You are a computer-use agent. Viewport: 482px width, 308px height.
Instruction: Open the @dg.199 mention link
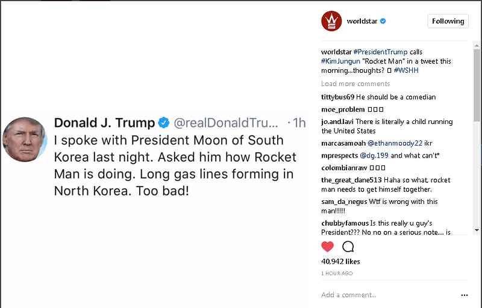coord(374,155)
